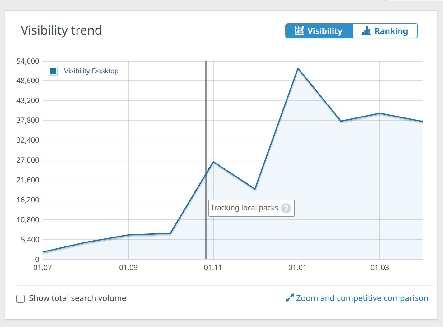Click the gray vertical tracking event marker
The height and width of the screenshot is (327, 443).
click(x=206, y=160)
